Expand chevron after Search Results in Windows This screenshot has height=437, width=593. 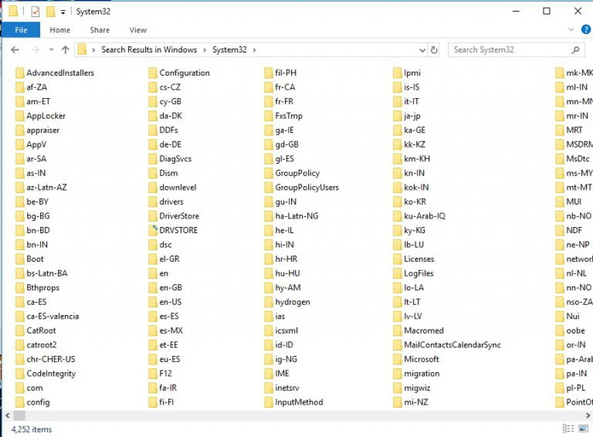click(x=205, y=50)
